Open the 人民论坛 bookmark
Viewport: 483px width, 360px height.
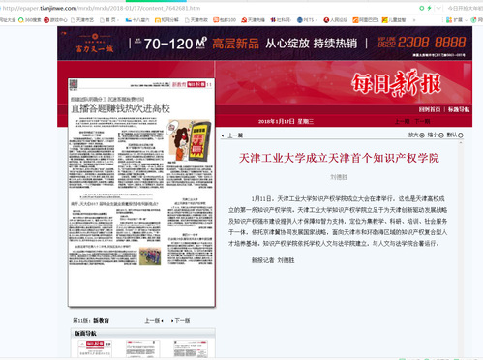point(336,20)
